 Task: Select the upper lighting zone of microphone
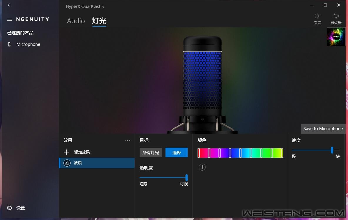pyautogui.click(x=203, y=66)
